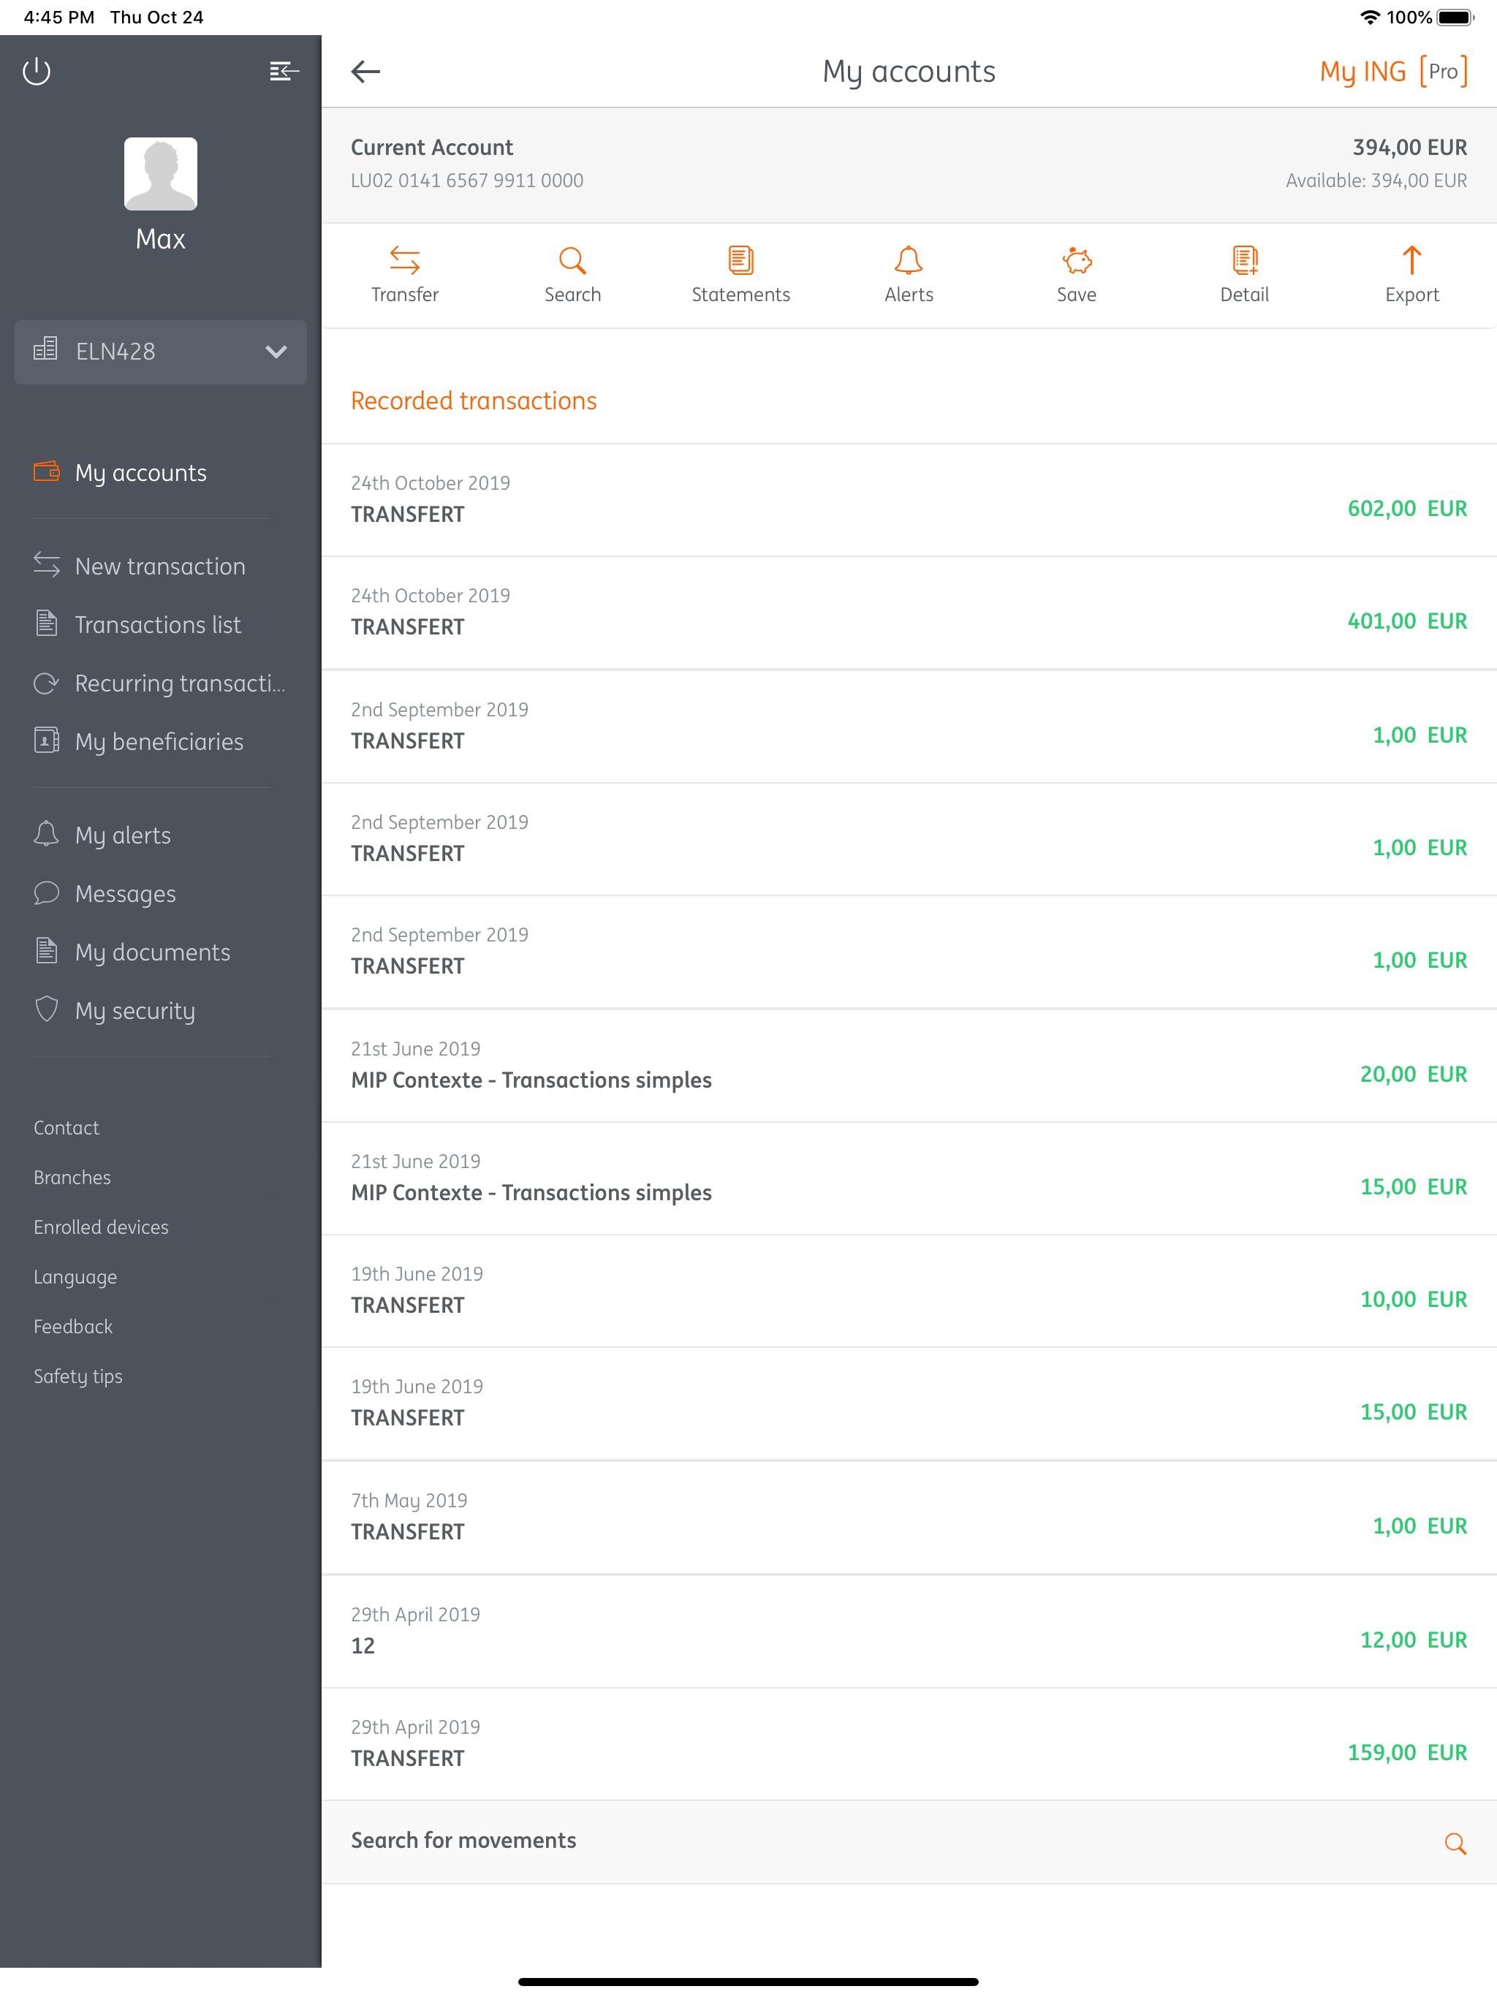Open the My security menu item
Viewport: 1497px width, 1997px height.
click(134, 1010)
